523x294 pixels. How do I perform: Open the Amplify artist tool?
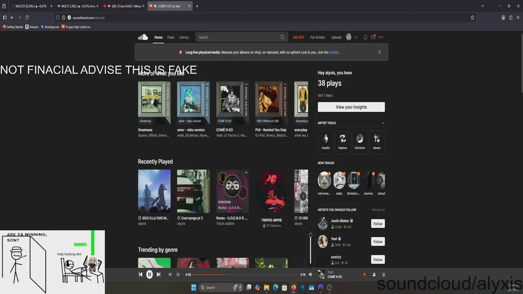326,142
